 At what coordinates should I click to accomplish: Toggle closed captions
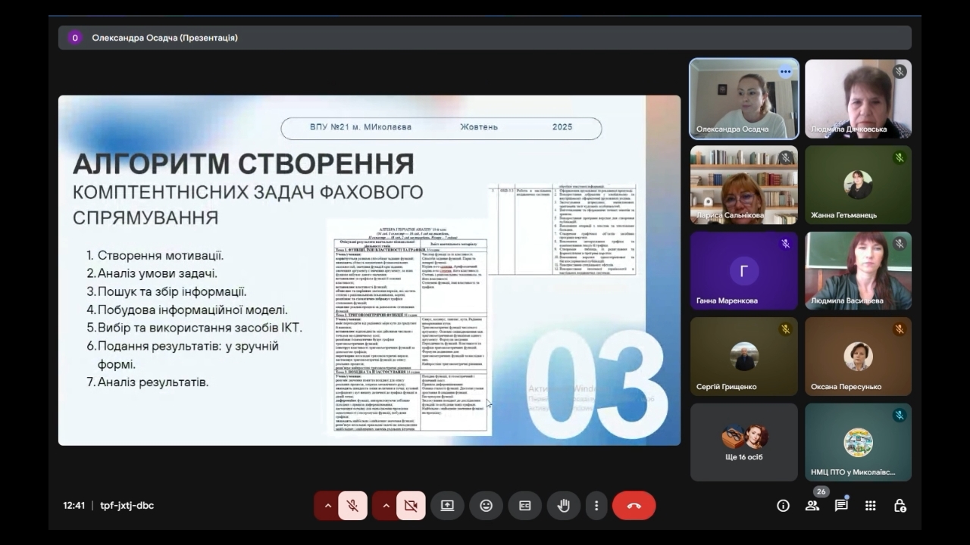[x=524, y=506]
